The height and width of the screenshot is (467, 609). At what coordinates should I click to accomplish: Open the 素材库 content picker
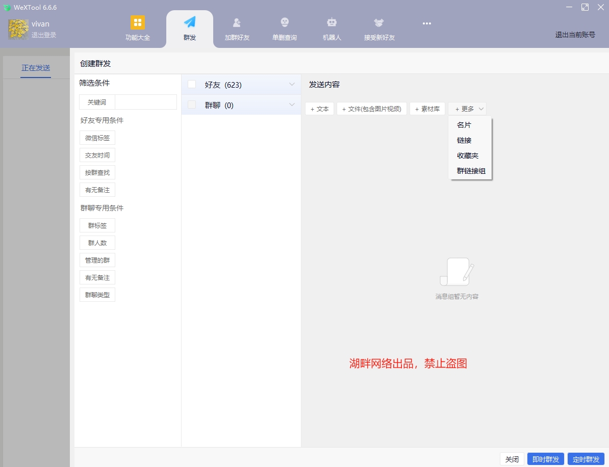(x=427, y=108)
